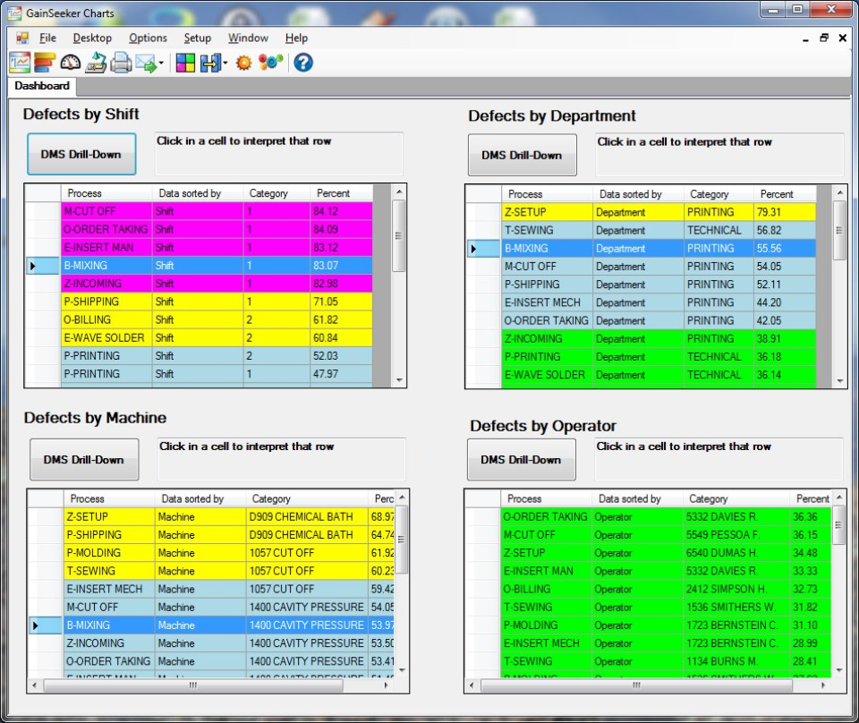The image size is (859, 723).
Task: Select the Dashboard tab
Action: tap(41, 86)
